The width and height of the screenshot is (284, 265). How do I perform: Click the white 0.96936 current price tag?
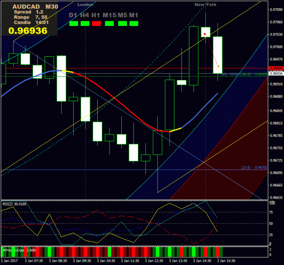click(276, 74)
